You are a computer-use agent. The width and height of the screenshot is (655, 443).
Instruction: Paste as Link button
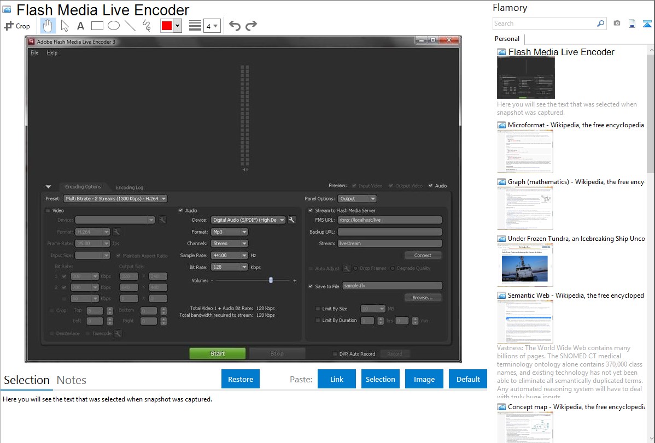[x=337, y=379]
